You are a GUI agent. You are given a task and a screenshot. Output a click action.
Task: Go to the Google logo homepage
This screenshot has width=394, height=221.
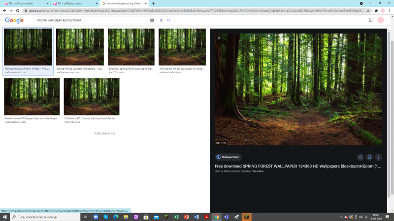[14, 20]
